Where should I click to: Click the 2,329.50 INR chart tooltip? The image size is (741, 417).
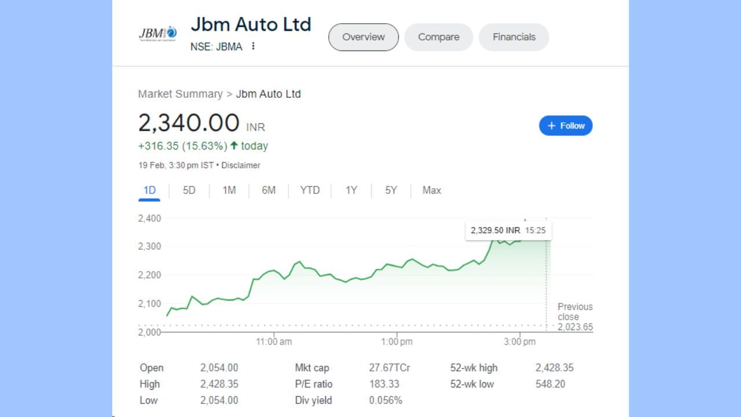pos(508,231)
